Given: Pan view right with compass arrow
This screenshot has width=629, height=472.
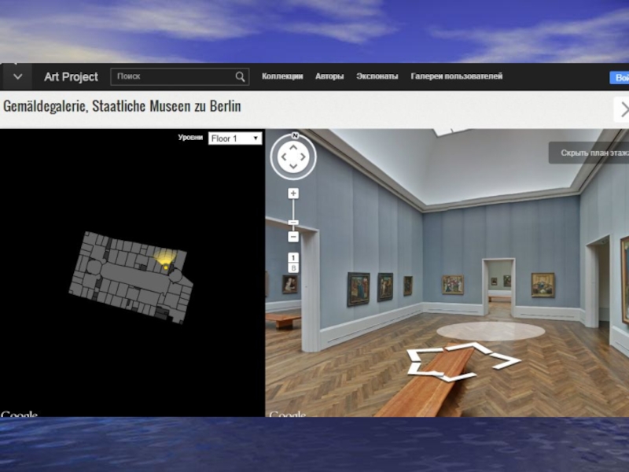Looking at the screenshot, I should (x=303, y=157).
